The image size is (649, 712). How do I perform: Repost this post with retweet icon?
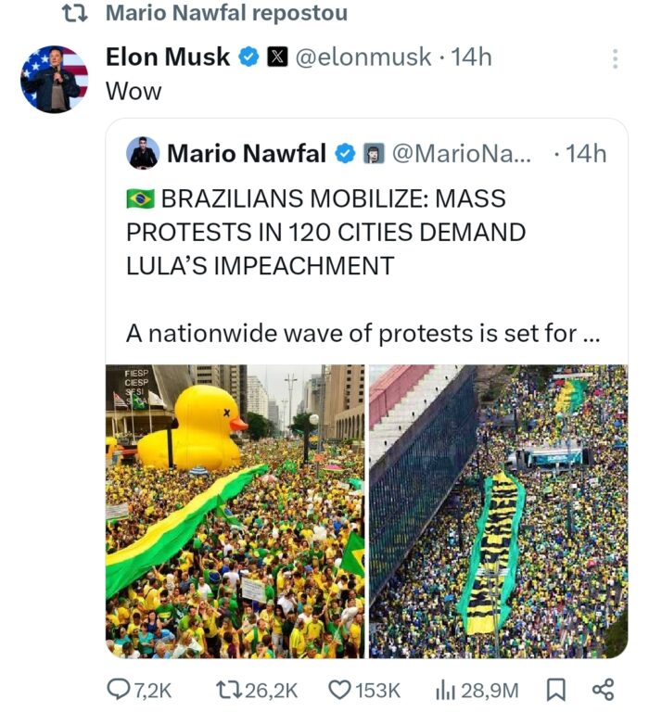[228, 689]
